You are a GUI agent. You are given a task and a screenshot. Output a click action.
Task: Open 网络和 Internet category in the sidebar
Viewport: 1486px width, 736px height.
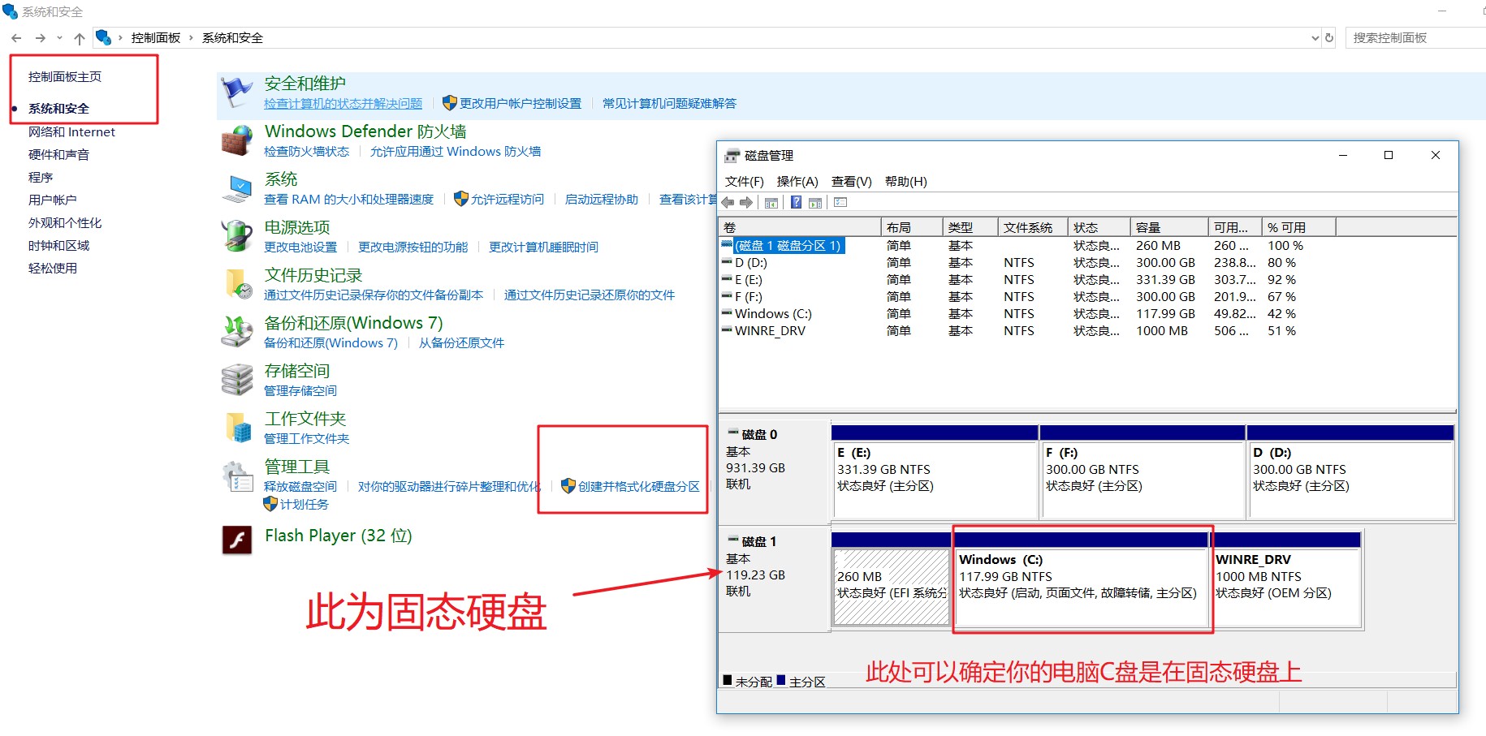(x=71, y=132)
